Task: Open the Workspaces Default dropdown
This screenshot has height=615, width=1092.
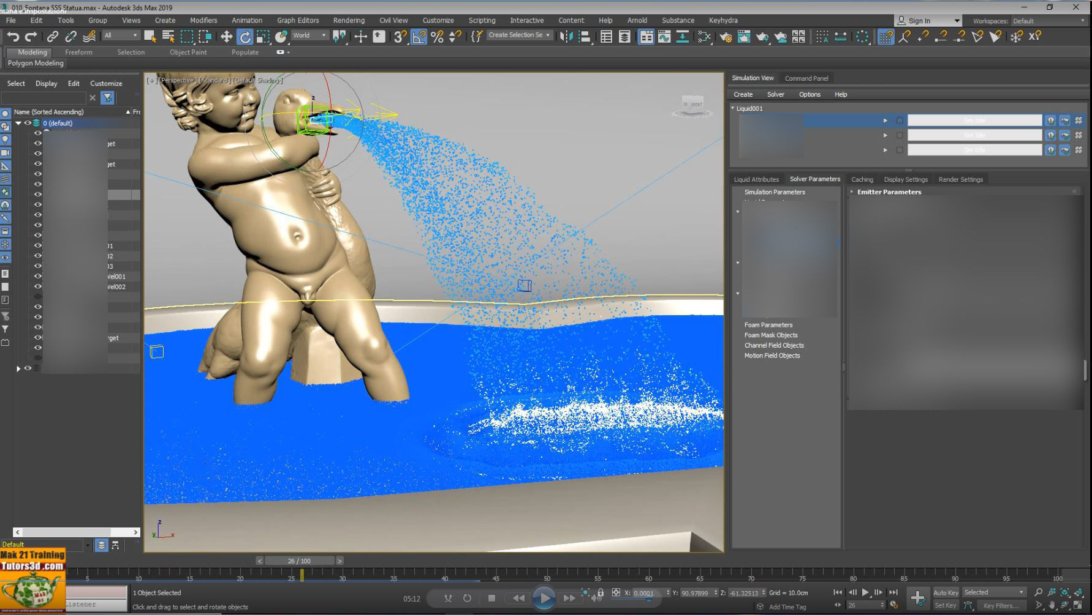Action: 1048,21
